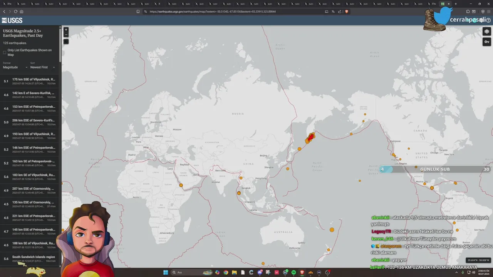Open the Format Magnitude dropdown
This screenshot has height=277, width=493.
(15, 67)
